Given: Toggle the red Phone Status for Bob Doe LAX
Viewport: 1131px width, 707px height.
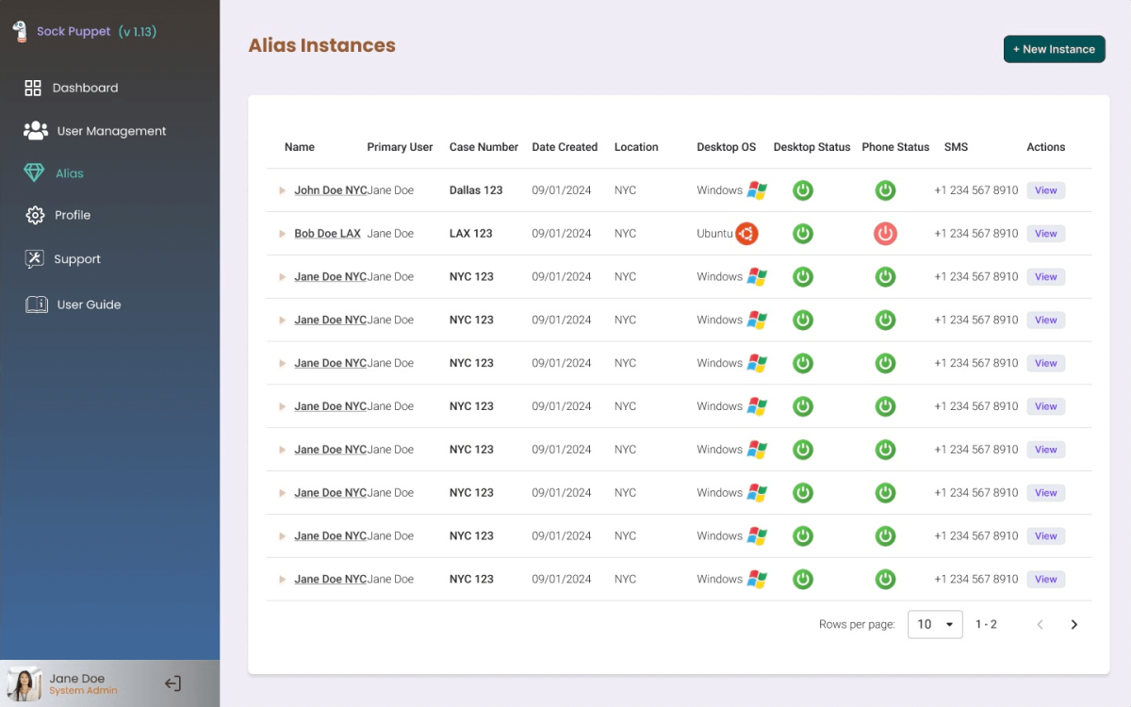Looking at the screenshot, I should tap(885, 233).
